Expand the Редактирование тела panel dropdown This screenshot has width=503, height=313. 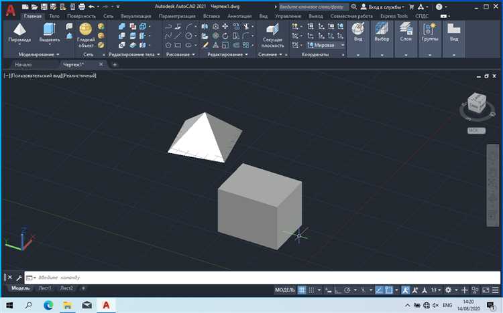tap(158, 55)
